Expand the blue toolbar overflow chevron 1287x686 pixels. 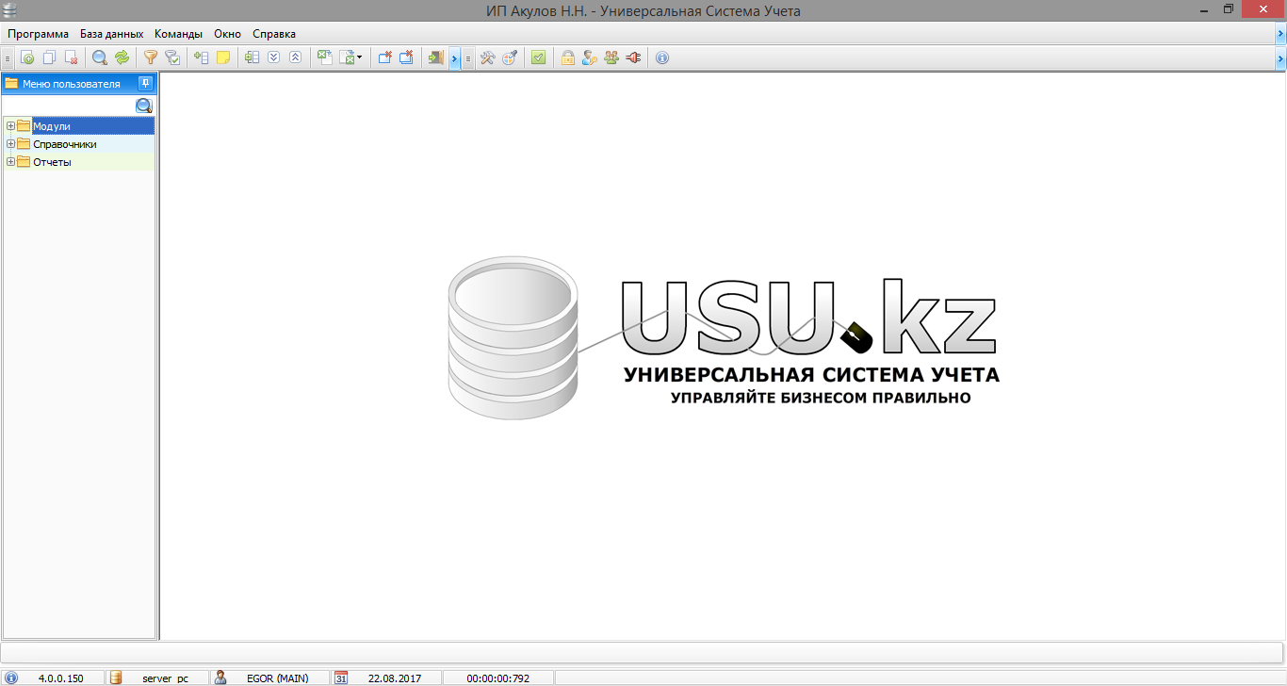coord(455,58)
